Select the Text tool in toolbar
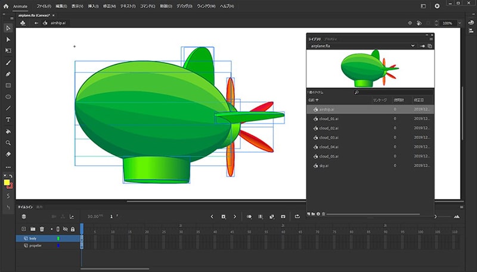477x272 pixels. [x=8, y=119]
